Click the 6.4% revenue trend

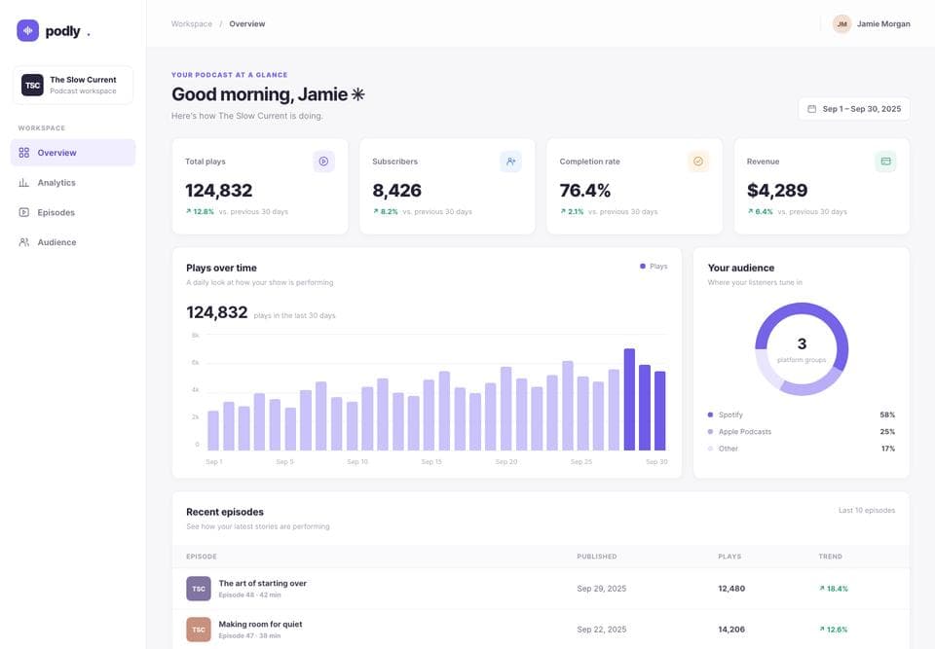761,211
